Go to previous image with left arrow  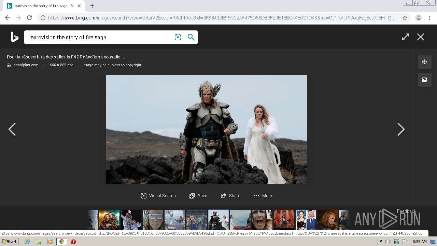click(12, 129)
